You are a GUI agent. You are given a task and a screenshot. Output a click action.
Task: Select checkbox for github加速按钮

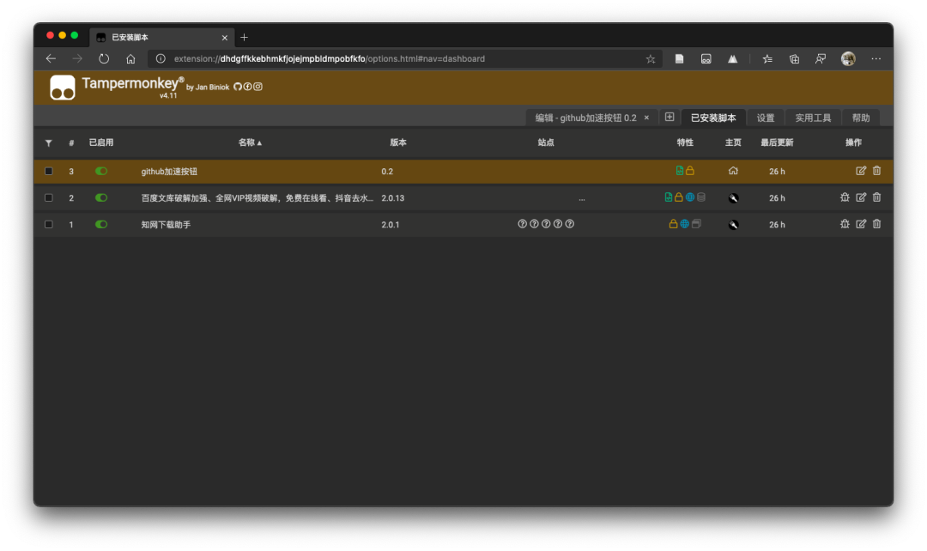coord(48,171)
